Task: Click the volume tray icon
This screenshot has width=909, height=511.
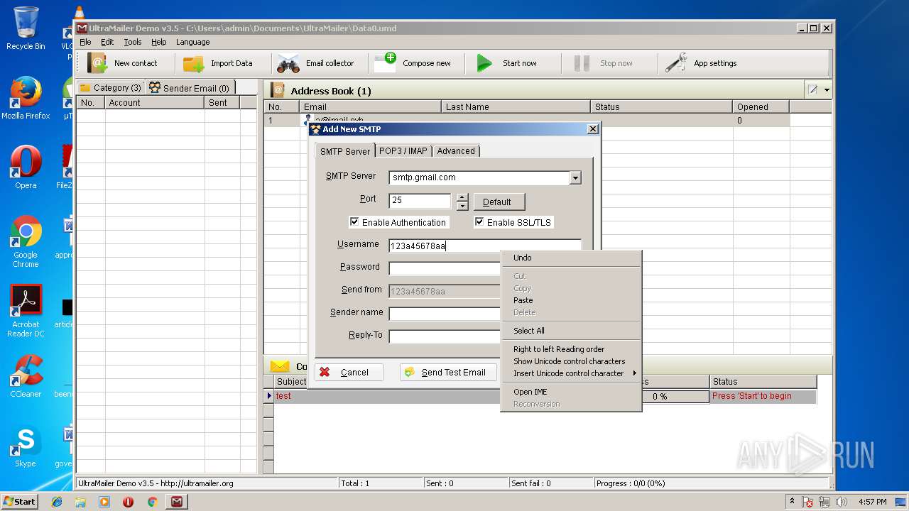Action: [x=842, y=502]
